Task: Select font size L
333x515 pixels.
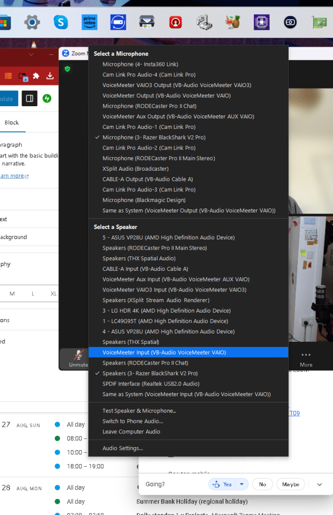Action: [33, 293]
